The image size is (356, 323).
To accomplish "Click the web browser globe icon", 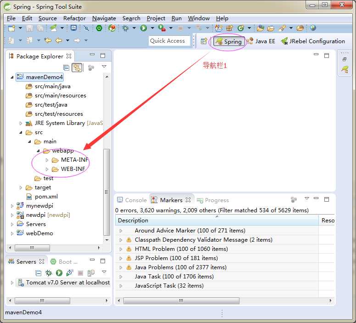I will tap(313, 28).
